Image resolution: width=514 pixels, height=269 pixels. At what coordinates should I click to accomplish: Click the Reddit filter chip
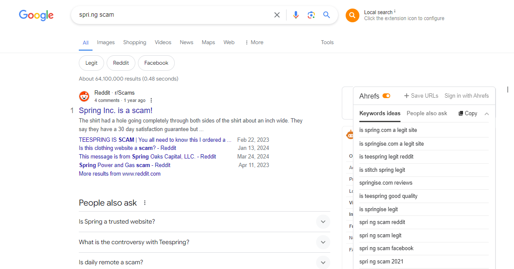coord(121,63)
